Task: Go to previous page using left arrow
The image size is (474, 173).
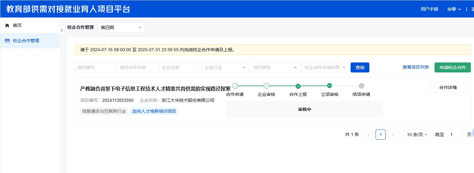Action: [368, 135]
